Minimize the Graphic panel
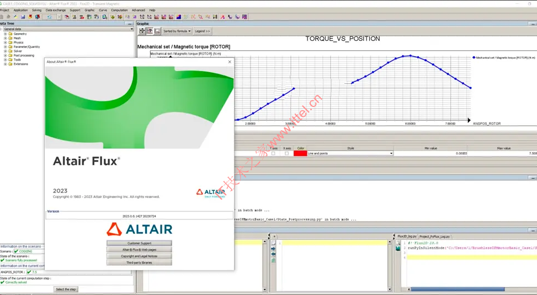537x295 pixels. click(532, 24)
